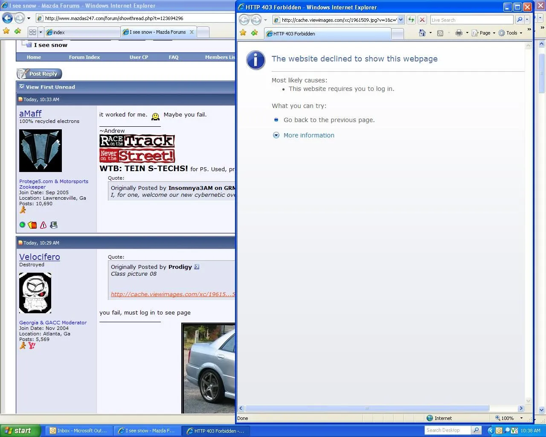The image size is (546, 437).
Task: Click the Print icon in the command bar
Action: pos(459,33)
